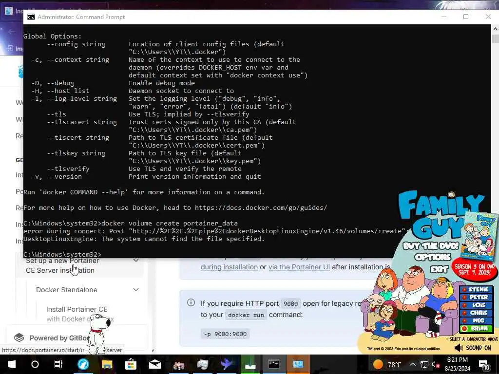
Task: Open the blue browser icon on taskbar
Action: [83, 364]
